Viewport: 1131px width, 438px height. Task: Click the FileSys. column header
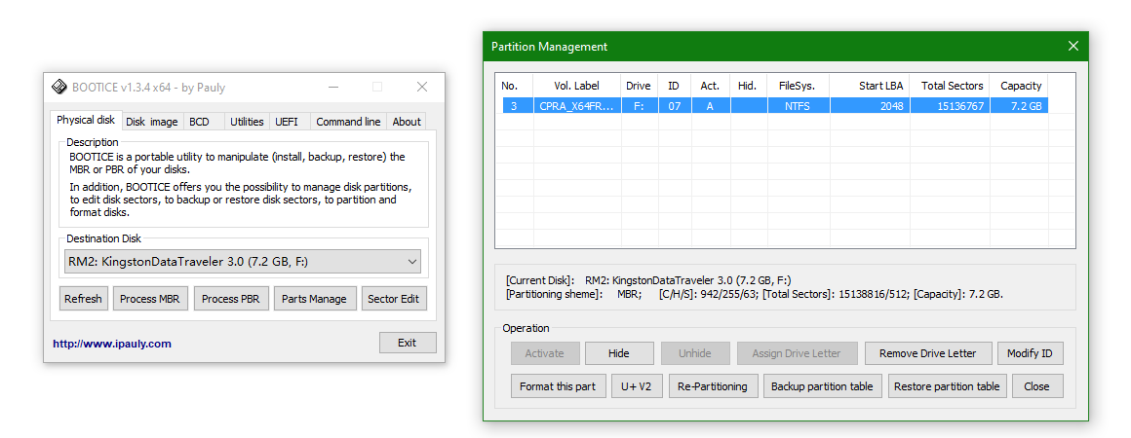(798, 86)
